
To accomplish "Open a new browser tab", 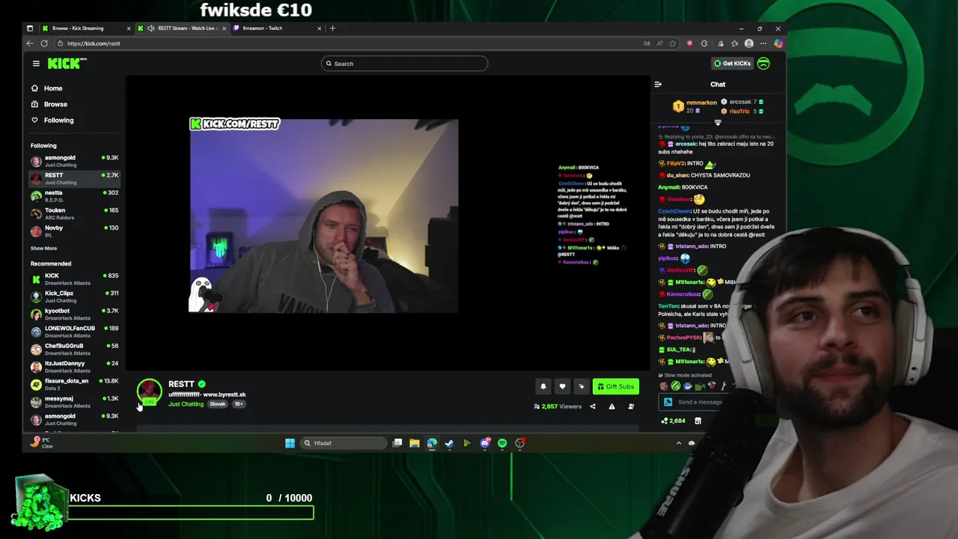I will coord(332,28).
